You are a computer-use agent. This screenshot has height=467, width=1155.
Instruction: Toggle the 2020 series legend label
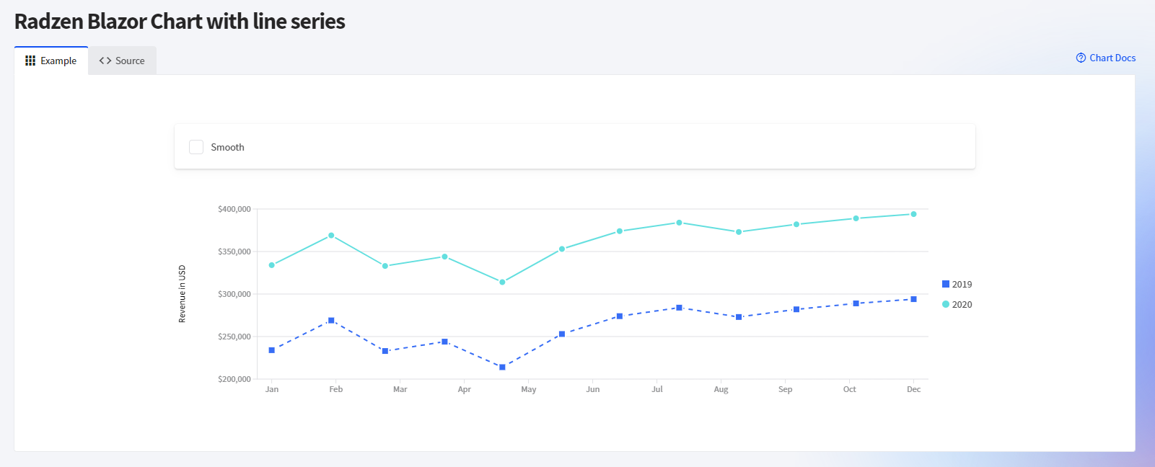pos(962,304)
